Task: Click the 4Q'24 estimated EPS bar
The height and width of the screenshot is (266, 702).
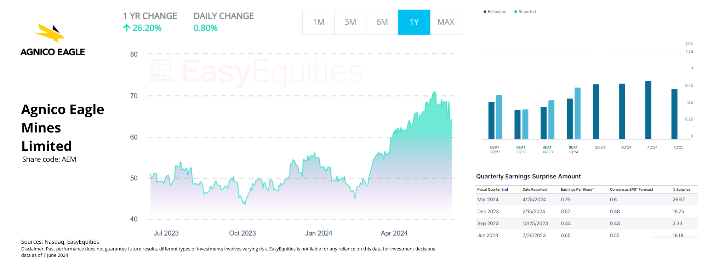Action: 648,110
